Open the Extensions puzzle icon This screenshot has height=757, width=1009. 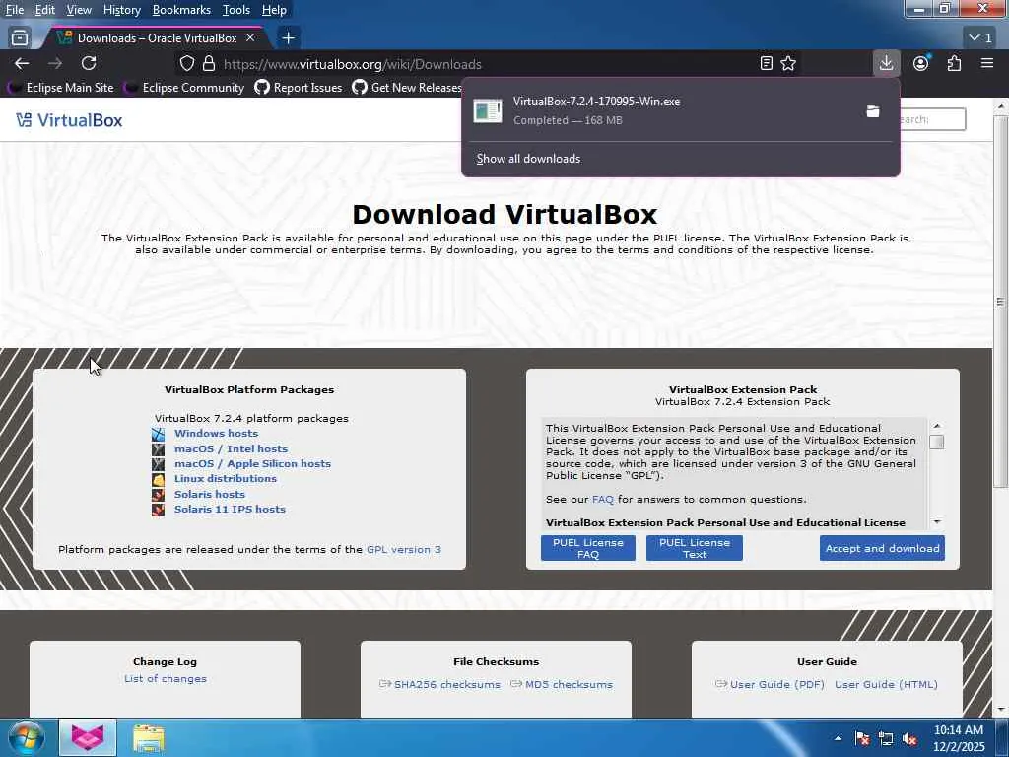(954, 63)
